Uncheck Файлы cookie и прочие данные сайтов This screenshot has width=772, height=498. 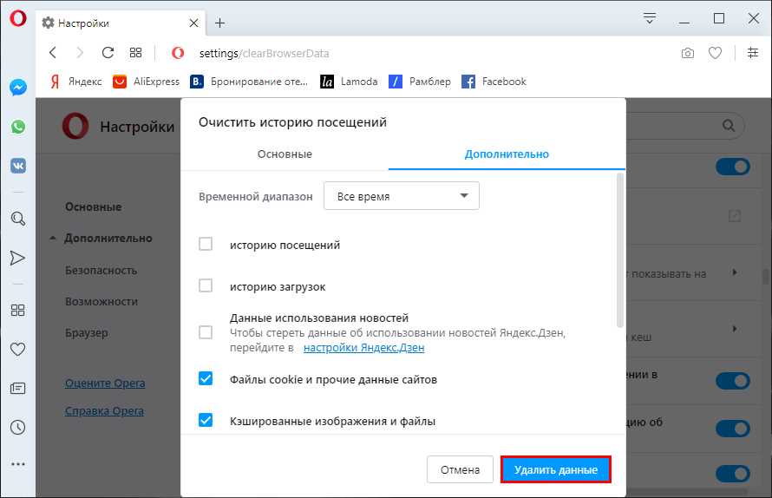(x=206, y=378)
